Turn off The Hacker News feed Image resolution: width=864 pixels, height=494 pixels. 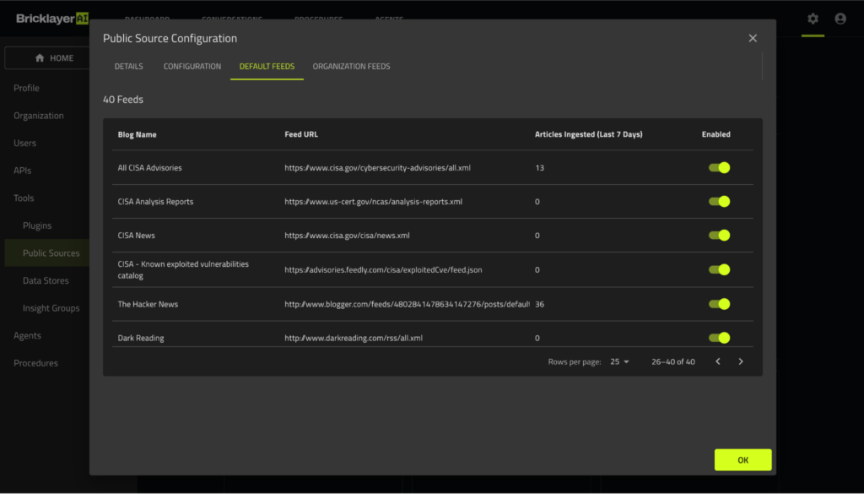719,304
